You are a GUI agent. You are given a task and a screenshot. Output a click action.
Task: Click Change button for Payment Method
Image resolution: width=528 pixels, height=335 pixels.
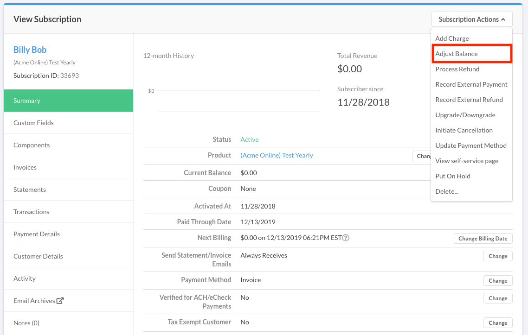click(497, 281)
